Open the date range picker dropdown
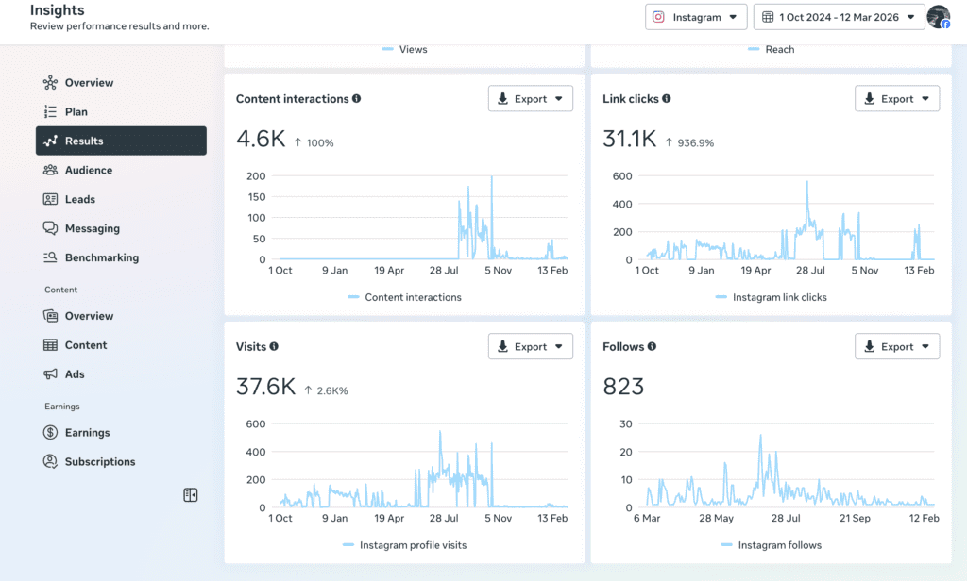 [839, 17]
